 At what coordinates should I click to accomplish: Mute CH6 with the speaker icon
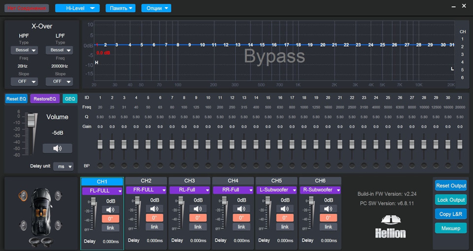(328, 209)
